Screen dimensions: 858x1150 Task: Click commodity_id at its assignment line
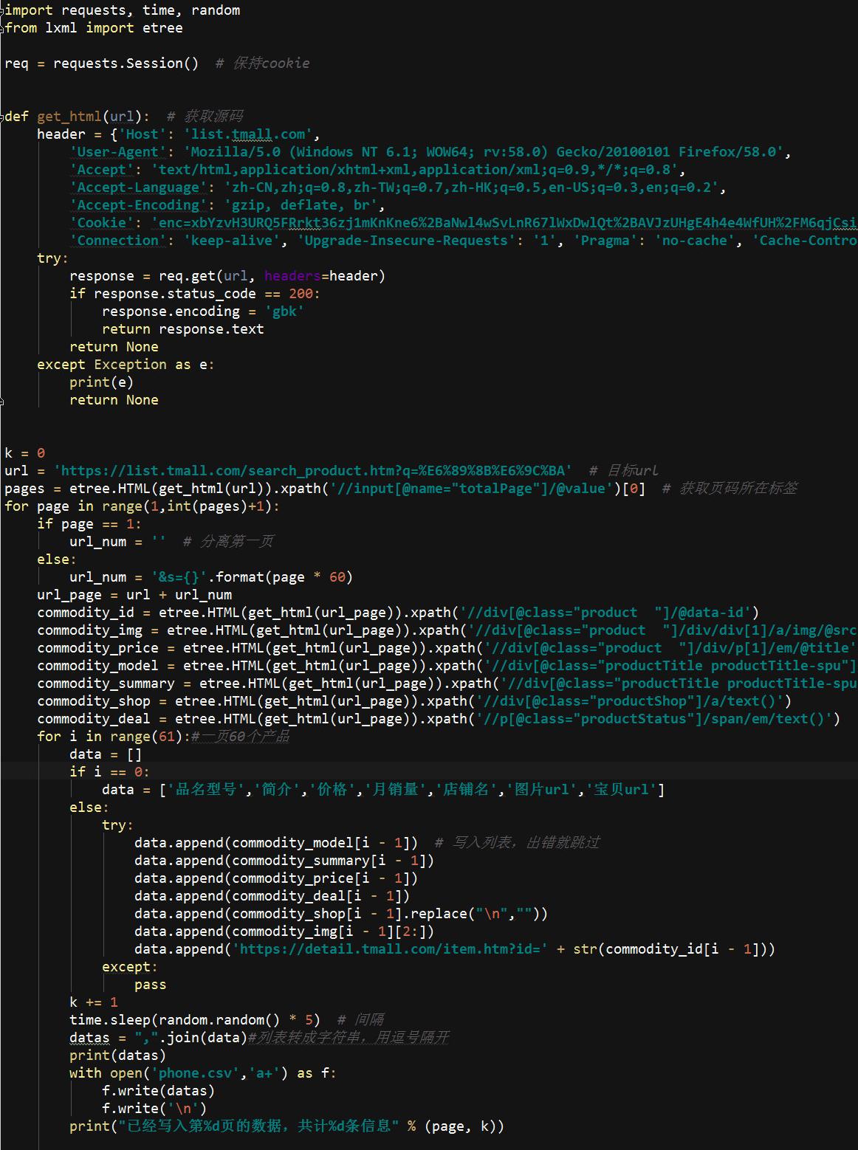coord(86,613)
